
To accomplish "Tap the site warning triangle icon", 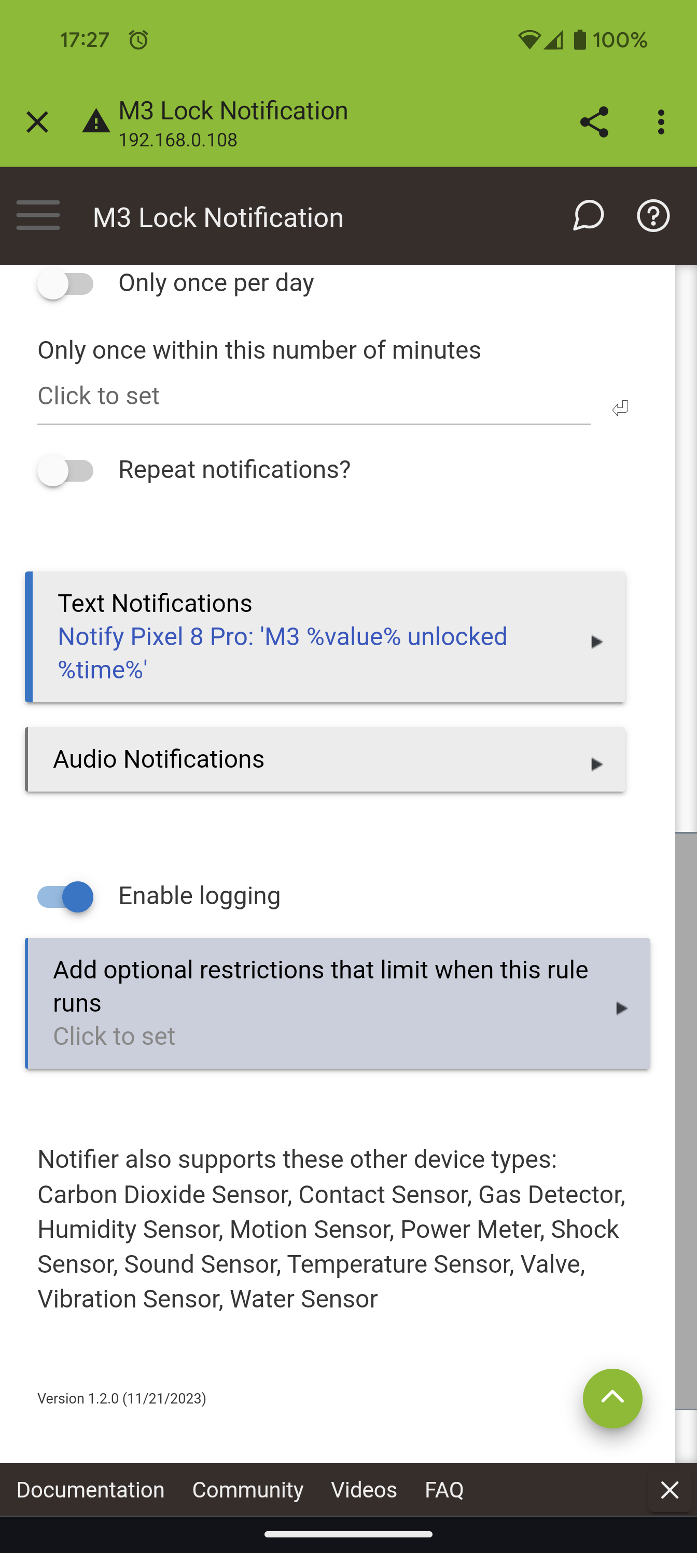I will [x=96, y=122].
